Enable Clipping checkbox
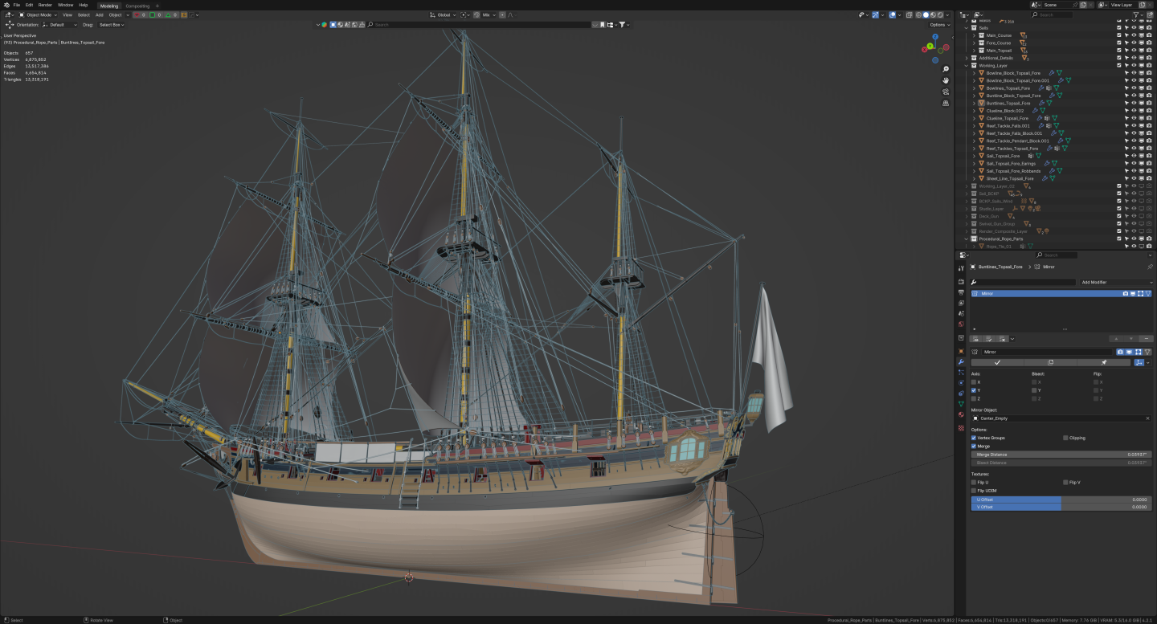 (x=1065, y=438)
